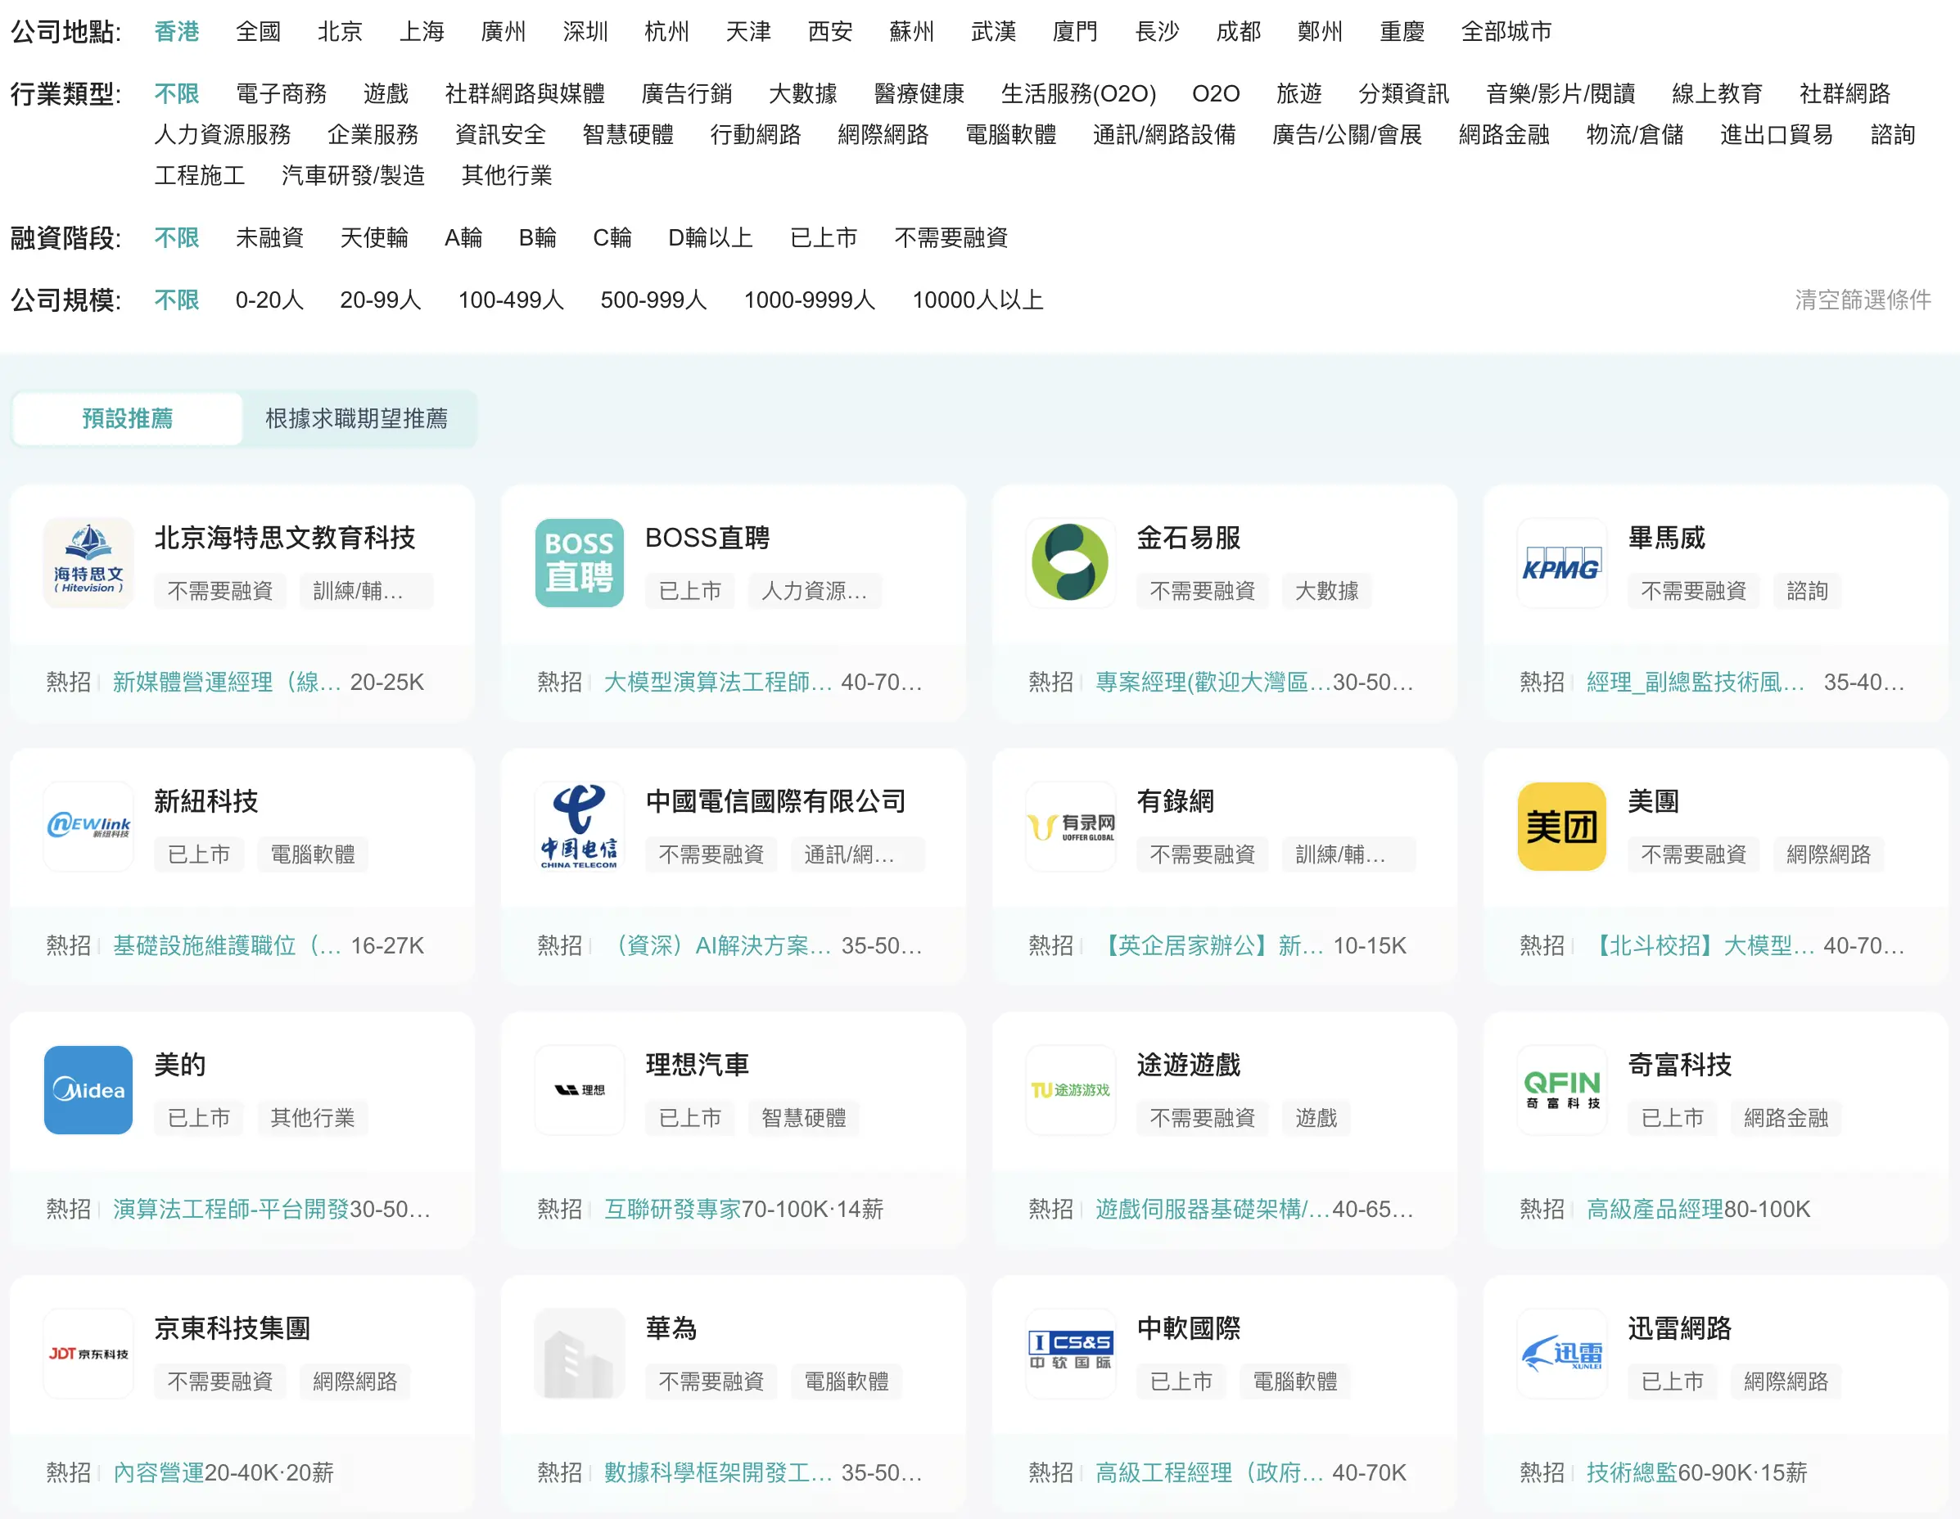Screen dimensions: 1960x1519
Task: Open job 新媒體營運經理 20-25K
Action: (226, 682)
